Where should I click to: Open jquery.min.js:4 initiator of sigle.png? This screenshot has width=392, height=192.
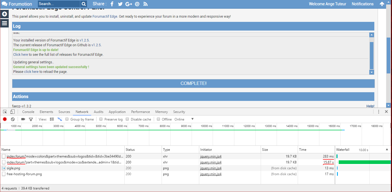tap(211, 168)
